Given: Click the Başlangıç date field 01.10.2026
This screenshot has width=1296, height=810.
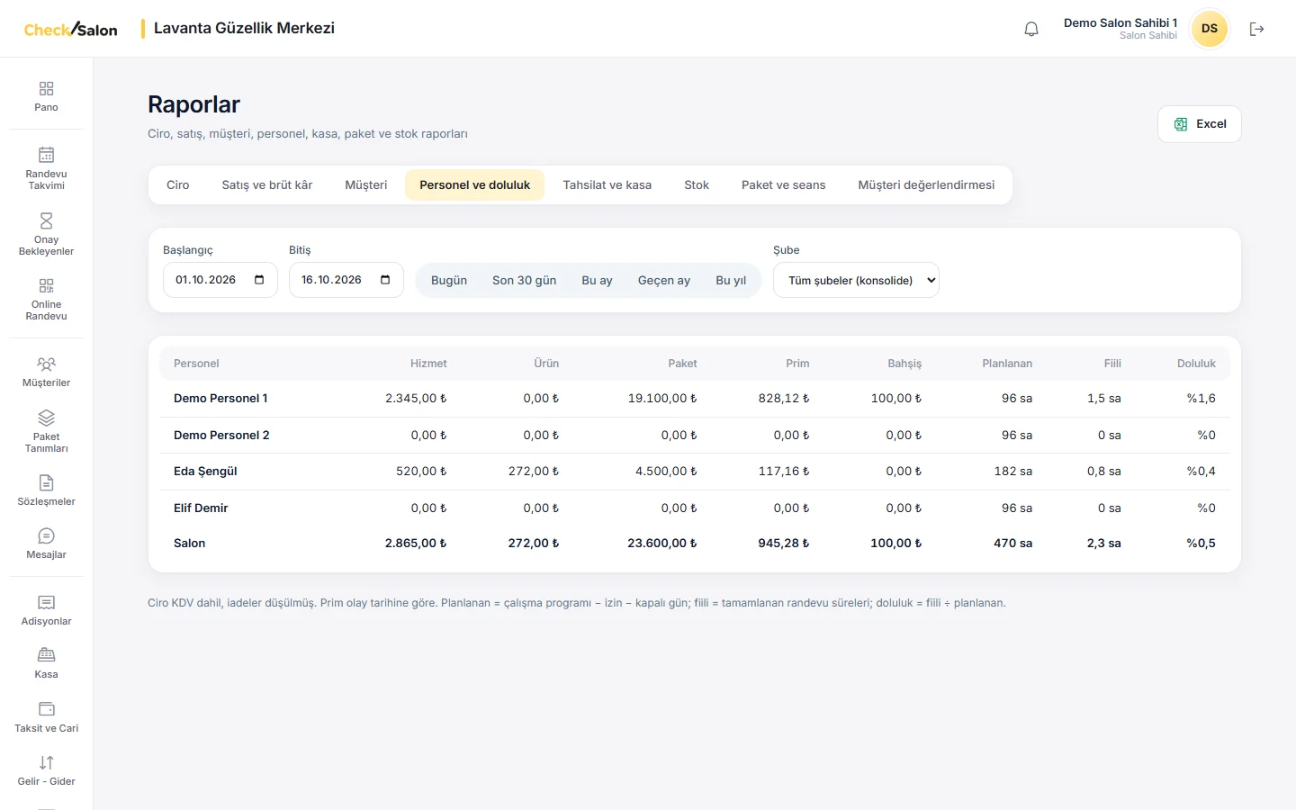Looking at the screenshot, I should 220,280.
